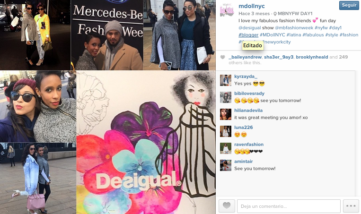Click amintair commenter avatar
Image resolution: width=361 pixels, height=214 pixels.
click(x=226, y=165)
